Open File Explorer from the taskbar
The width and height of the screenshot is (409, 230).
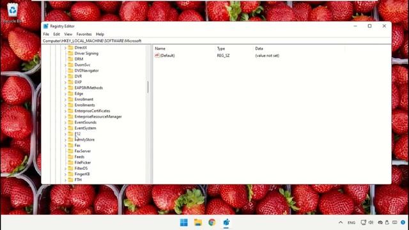click(198, 222)
